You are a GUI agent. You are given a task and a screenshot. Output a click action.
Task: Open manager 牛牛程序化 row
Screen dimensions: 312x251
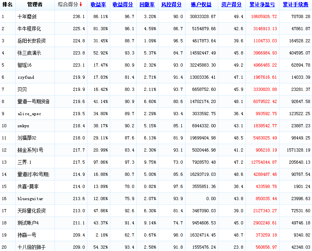point(29,29)
